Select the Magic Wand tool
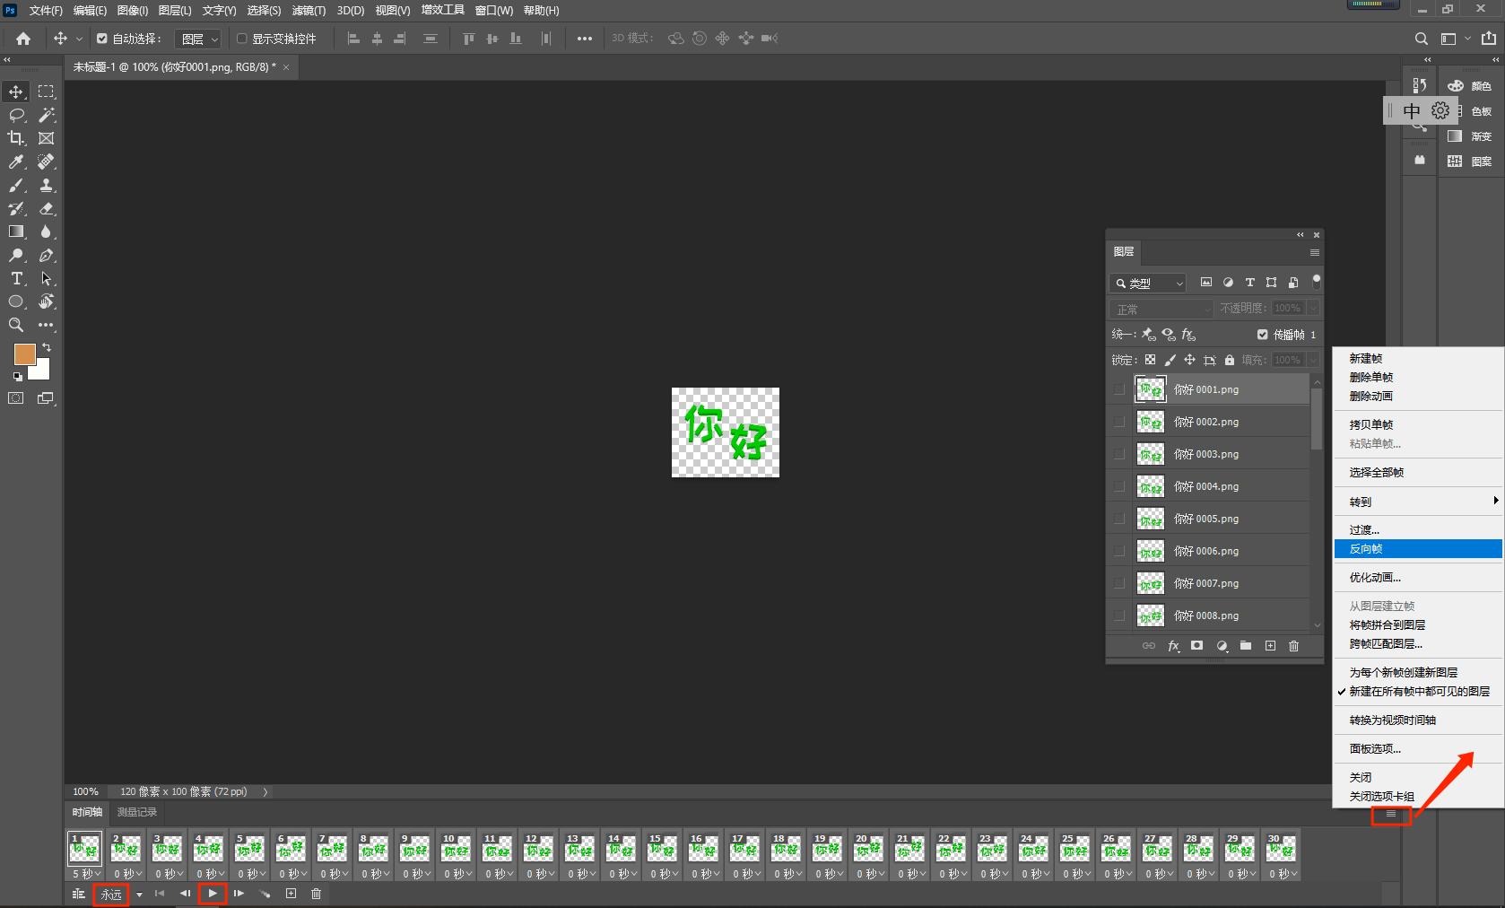This screenshot has width=1505, height=908. (46, 115)
